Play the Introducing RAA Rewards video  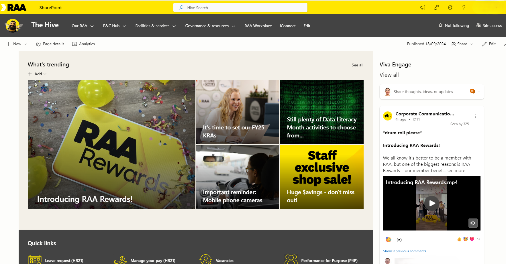[x=432, y=203]
